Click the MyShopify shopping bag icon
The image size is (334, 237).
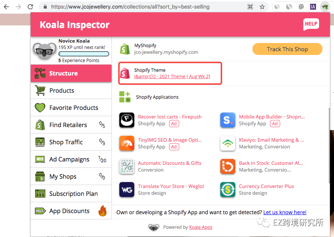[125, 49]
